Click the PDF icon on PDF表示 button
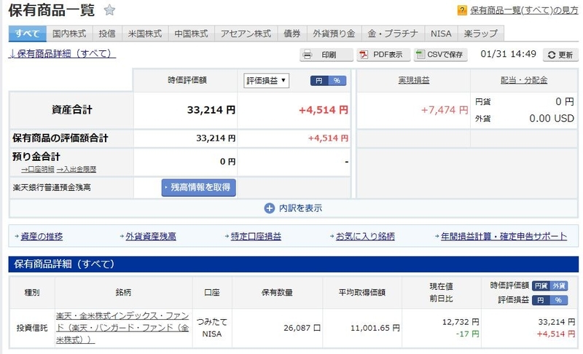Screen dimensions: 583x354 [x=363, y=55]
